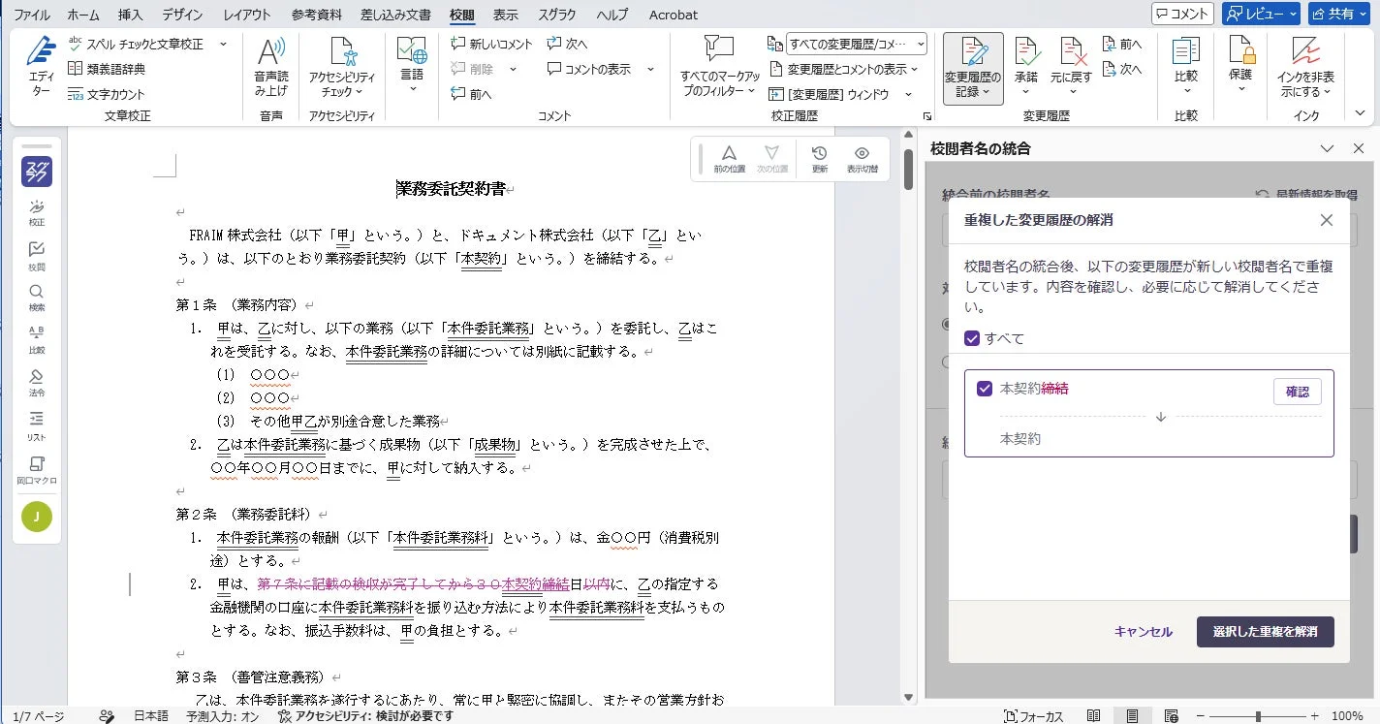Open the ファイル menu

pyautogui.click(x=33, y=15)
